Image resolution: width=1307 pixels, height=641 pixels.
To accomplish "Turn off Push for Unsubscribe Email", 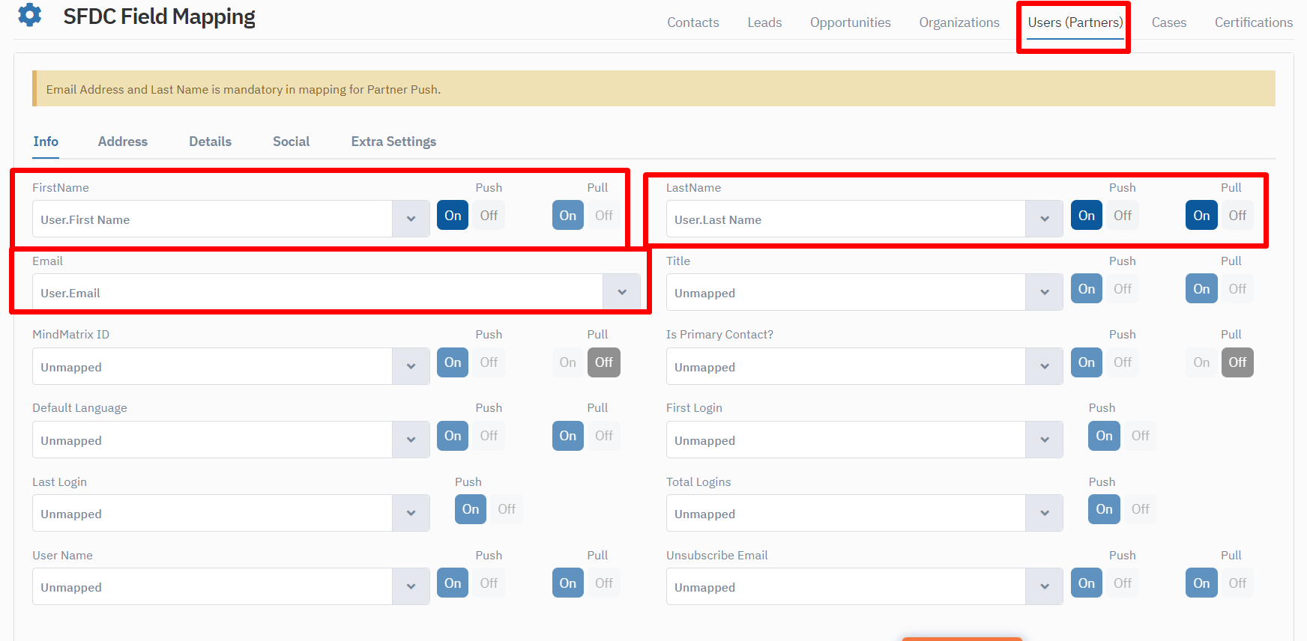I will coord(1123,583).
